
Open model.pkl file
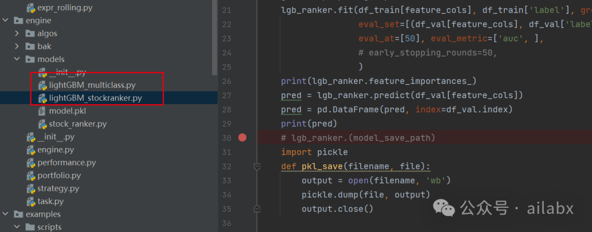[67, 111]
